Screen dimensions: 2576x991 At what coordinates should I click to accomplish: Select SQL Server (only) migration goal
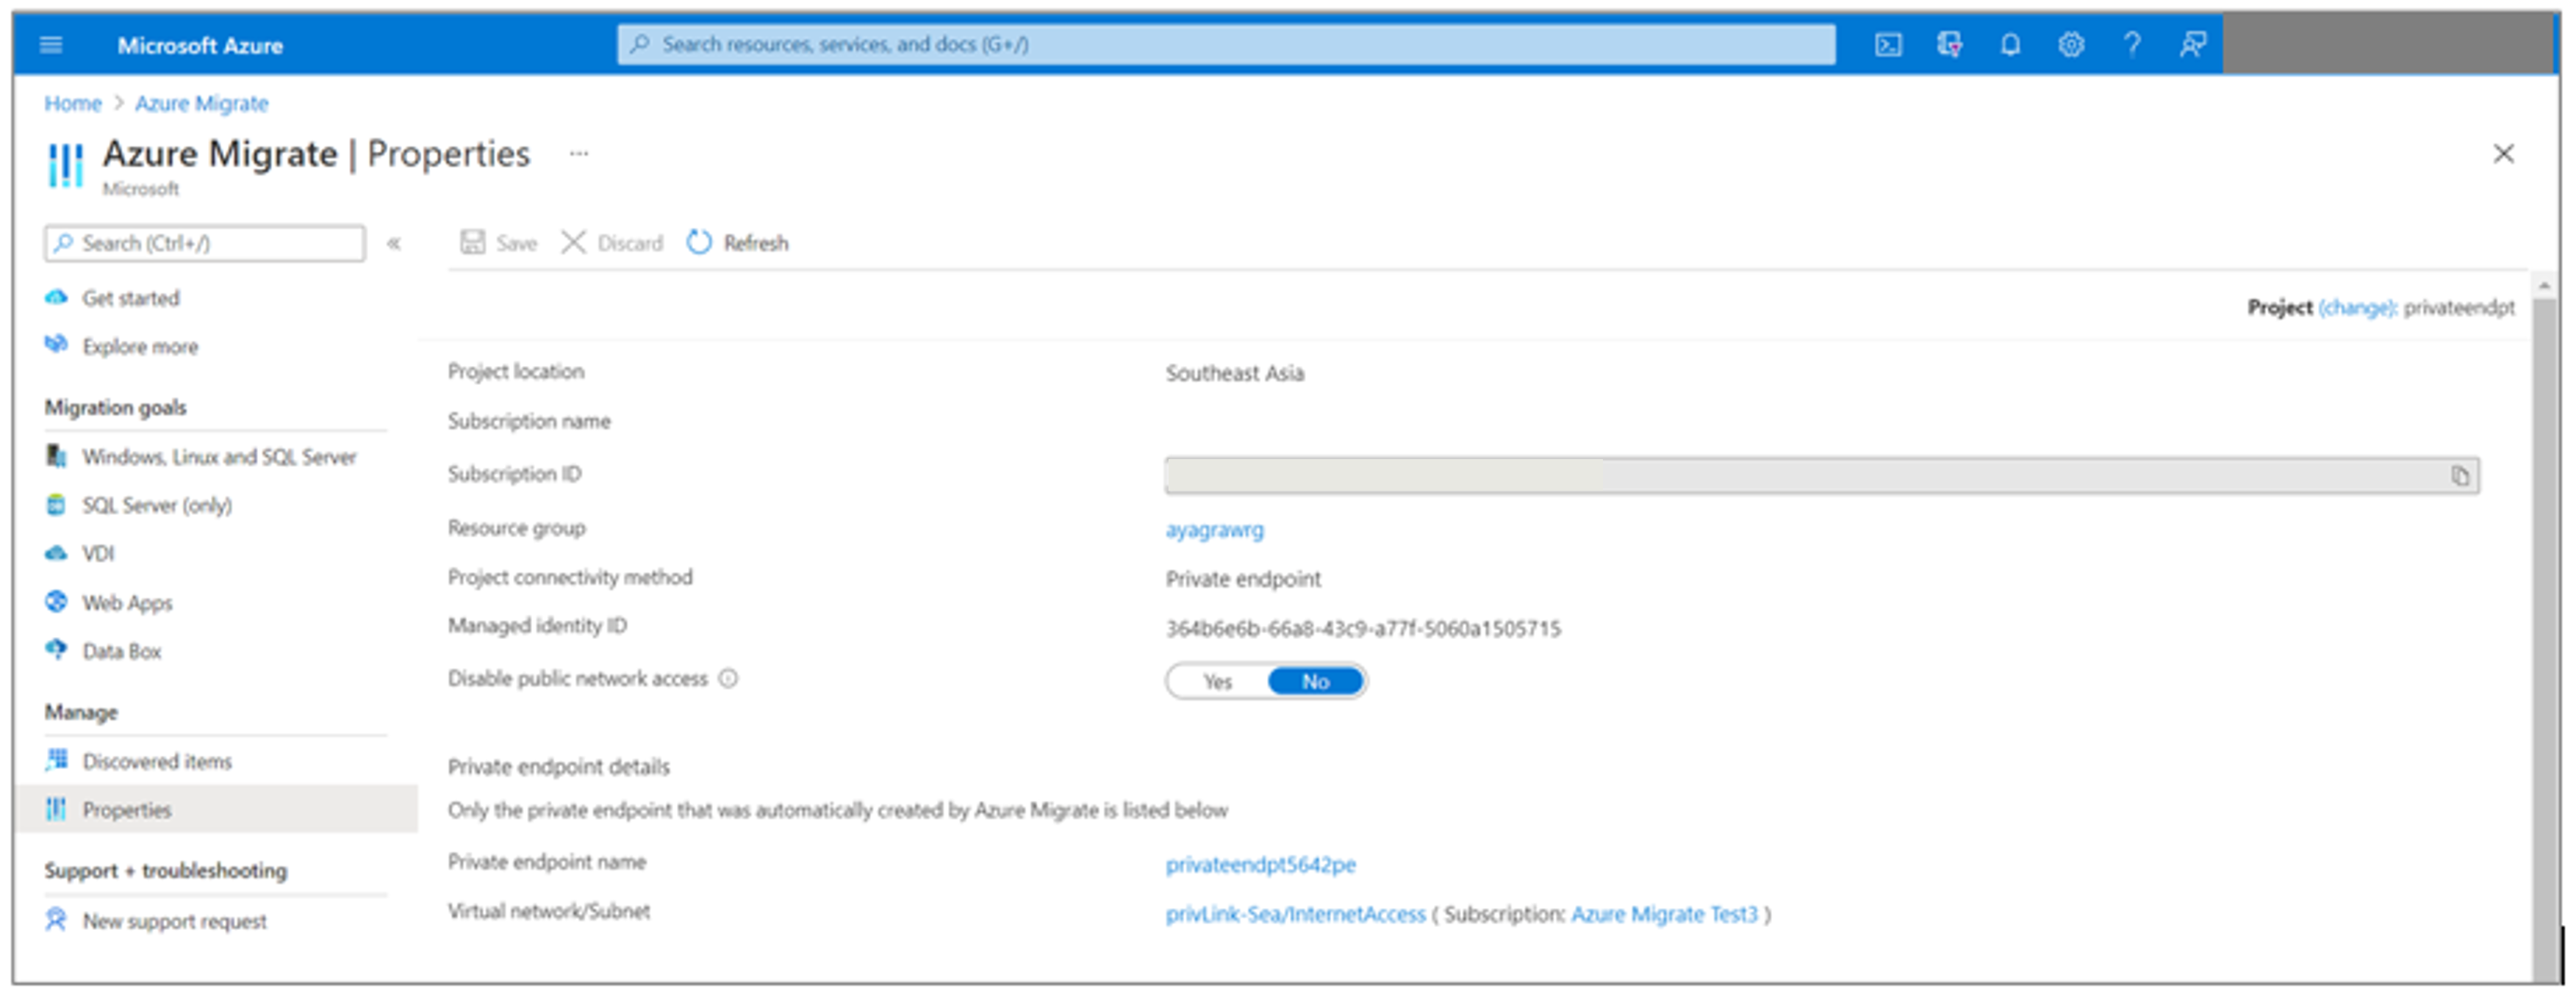click(x=157, y=506)
